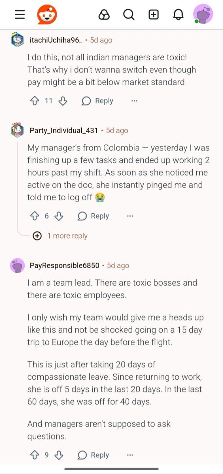Image resolution: width=223 pixels, height=474 pixels.
Task: Downvote itachiUchiha96_'s comment
Action: coord(63,100)
